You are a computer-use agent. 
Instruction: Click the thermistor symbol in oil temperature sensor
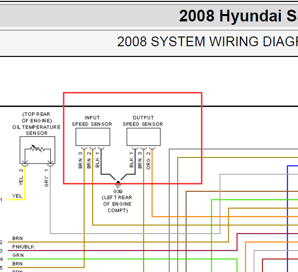point(38,148)
